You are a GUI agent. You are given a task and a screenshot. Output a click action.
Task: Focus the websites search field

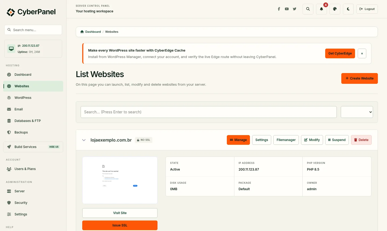tap(209, 112)
